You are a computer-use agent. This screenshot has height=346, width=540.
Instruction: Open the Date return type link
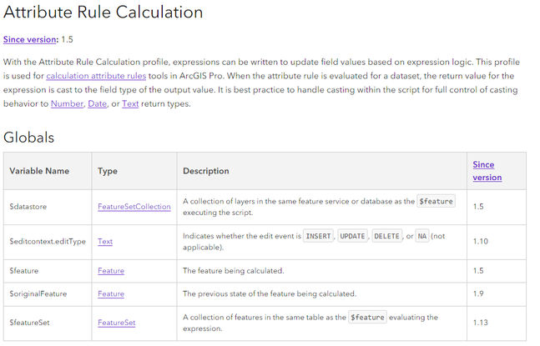click(97, 103)
